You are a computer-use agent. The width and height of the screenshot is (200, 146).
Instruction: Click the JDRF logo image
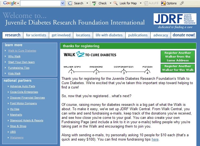pos(174,21)
